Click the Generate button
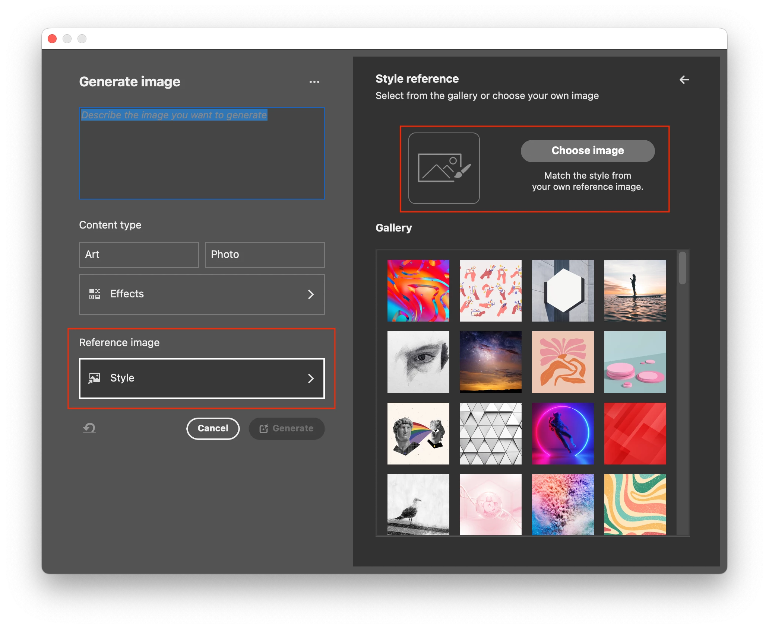Image resolution: width=769 pixels, height=629 pixels. pyautogui.click(x=287, y=428)
